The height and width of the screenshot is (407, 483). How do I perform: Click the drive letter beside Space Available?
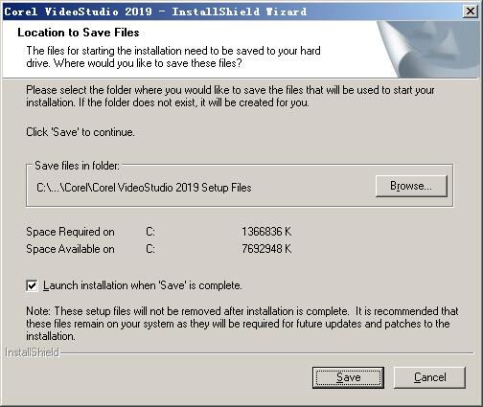pos(150,249)
